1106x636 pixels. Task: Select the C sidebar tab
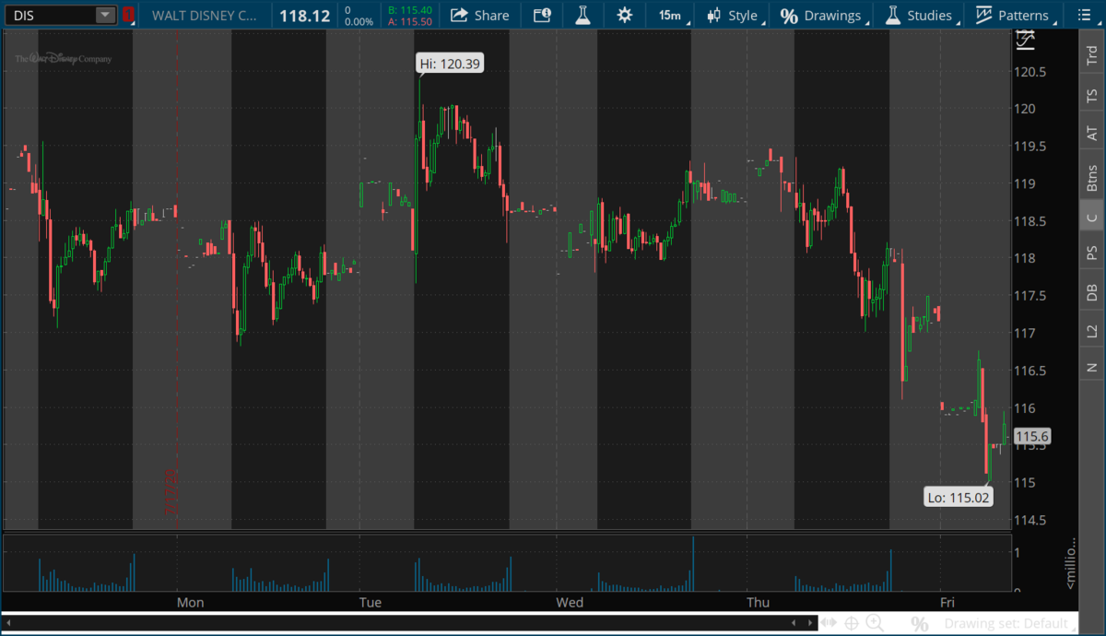pyautogui.click(x=1092, y=218)
